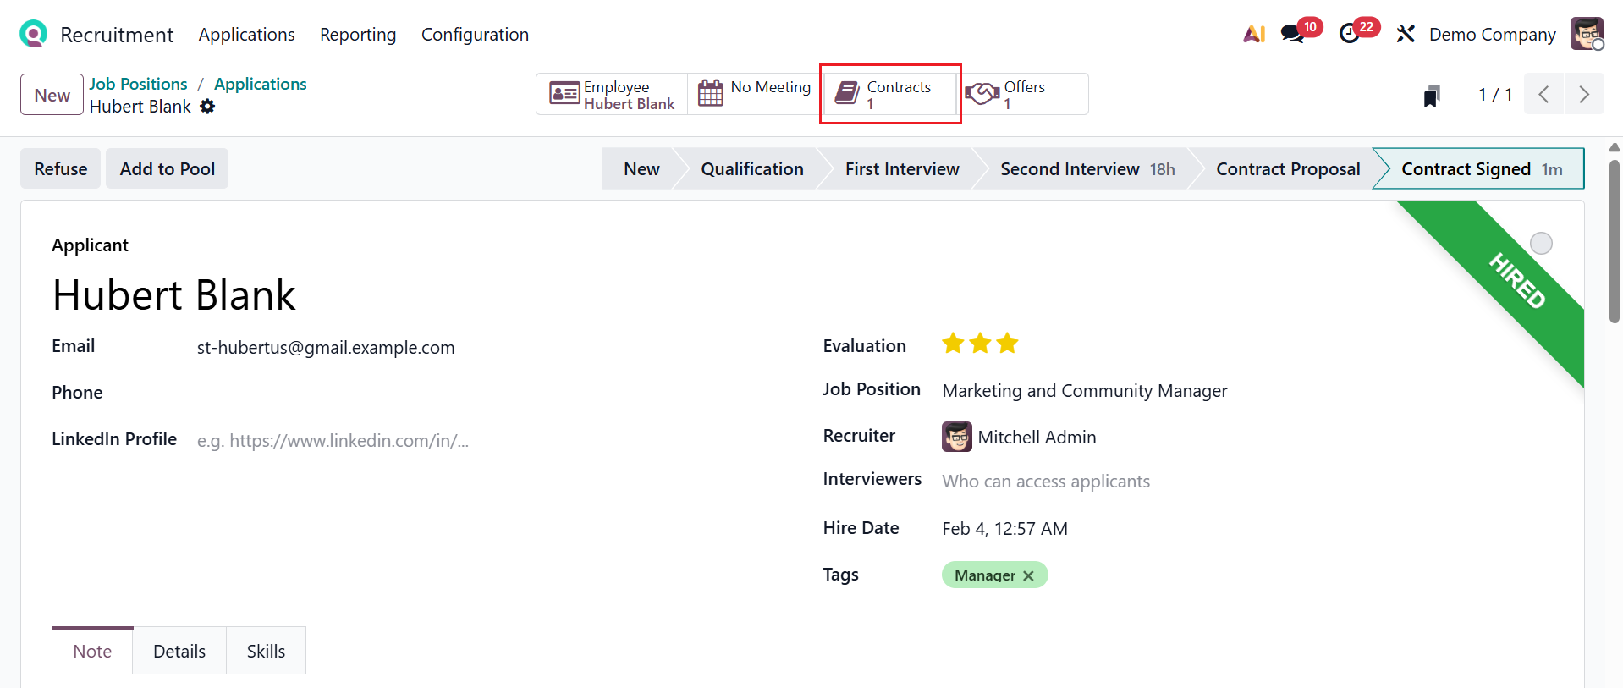Click the Refuse button
1623x688 pixels.
(61, 169)
